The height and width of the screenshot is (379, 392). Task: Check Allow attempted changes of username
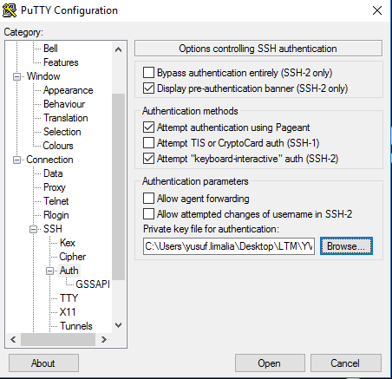point(148,214)
